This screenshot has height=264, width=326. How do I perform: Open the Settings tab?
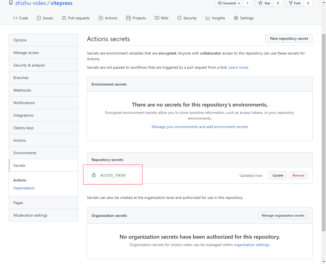pos(244,18)
